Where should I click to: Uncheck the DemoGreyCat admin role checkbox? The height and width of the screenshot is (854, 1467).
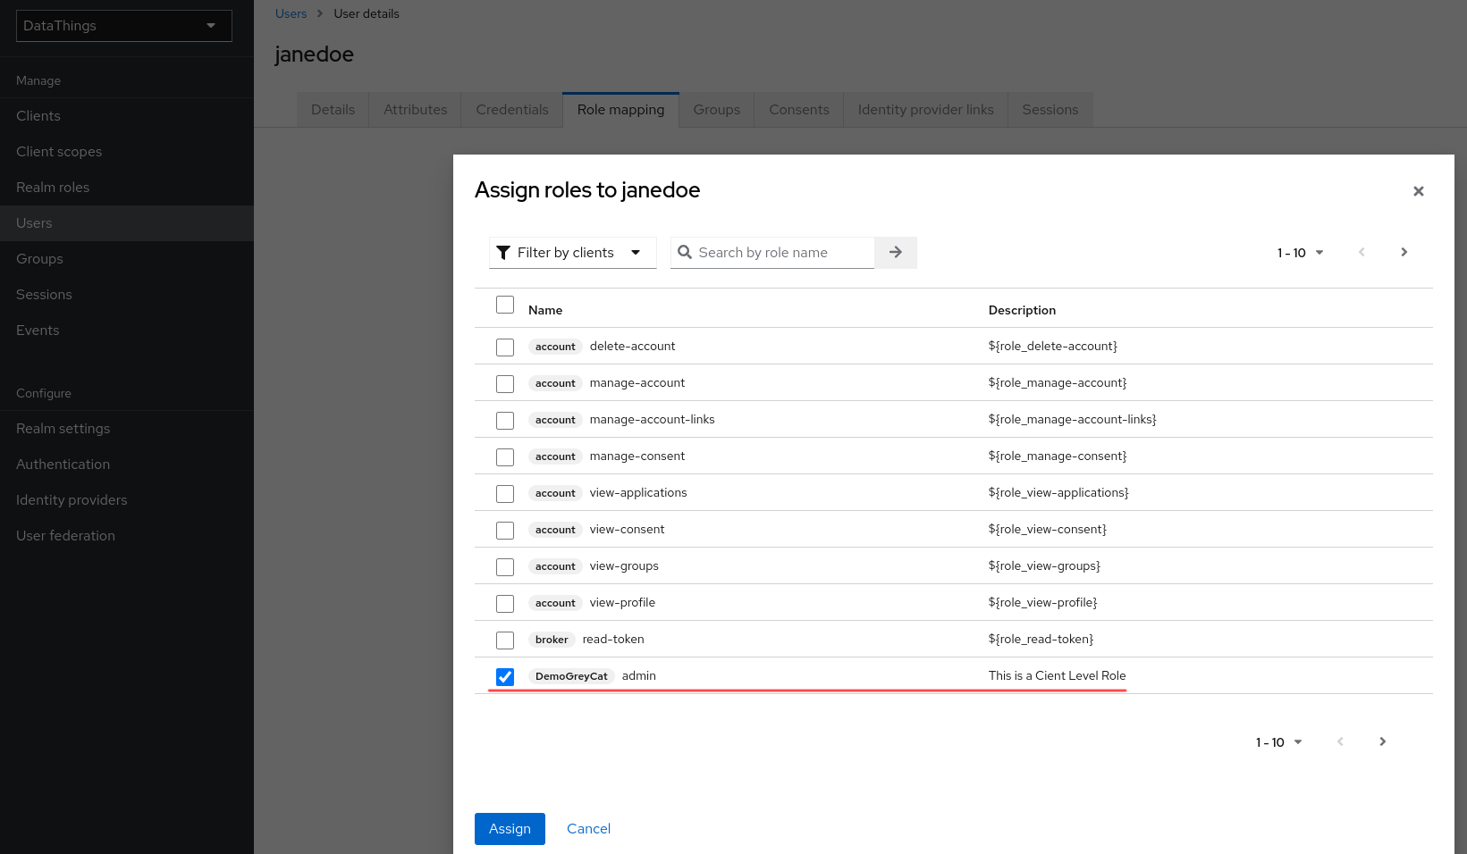click(x=505, y=677)
